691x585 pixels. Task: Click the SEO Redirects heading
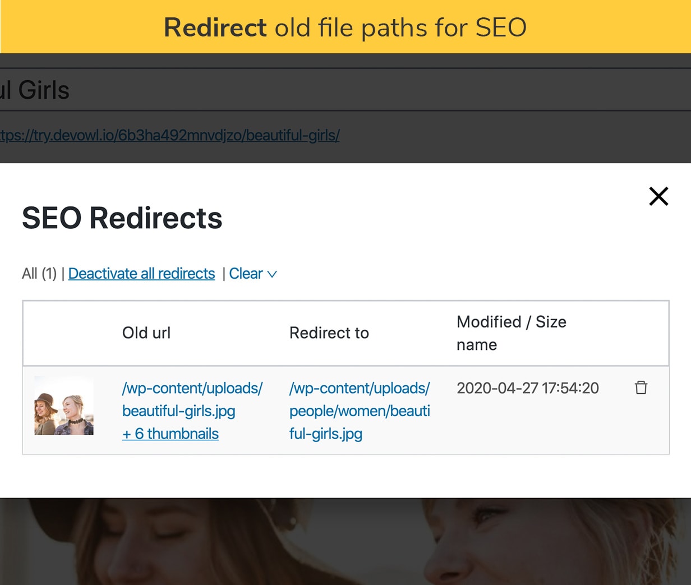[122, 218]
